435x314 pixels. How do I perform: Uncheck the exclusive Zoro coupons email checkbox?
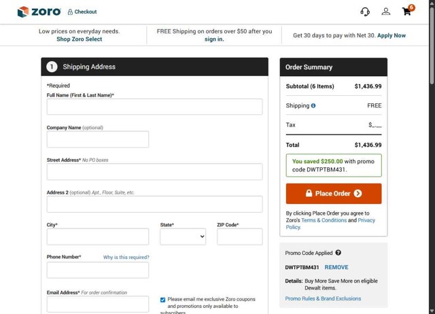tap(163, 299)
